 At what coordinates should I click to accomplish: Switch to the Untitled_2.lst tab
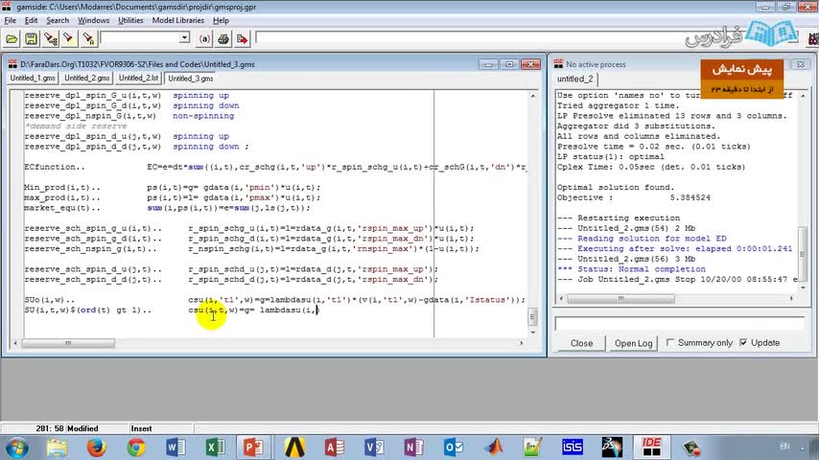tap(138, 78)
